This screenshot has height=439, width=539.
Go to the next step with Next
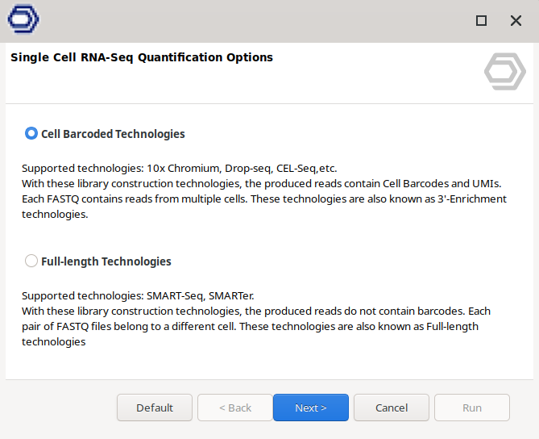tap(310, 408)
